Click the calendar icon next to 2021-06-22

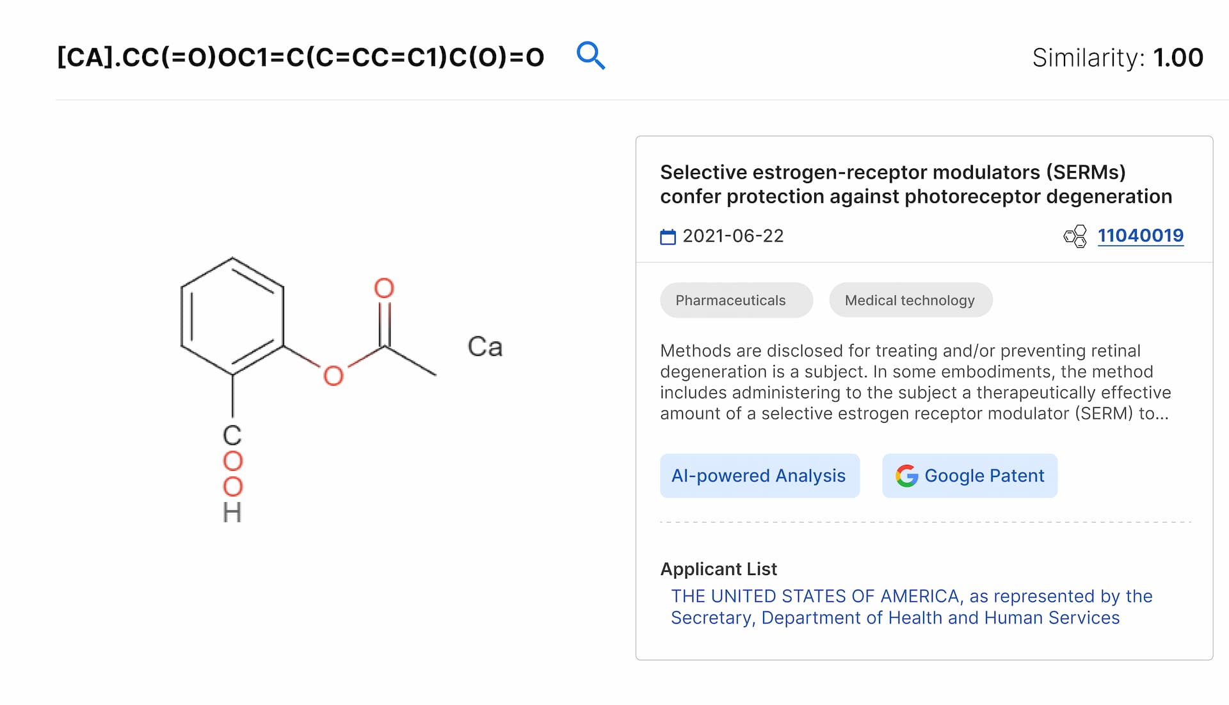pos(668,237)
